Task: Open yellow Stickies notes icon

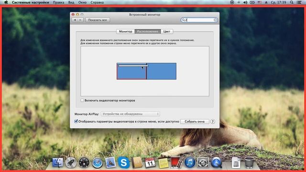Action: coord(164,163)
